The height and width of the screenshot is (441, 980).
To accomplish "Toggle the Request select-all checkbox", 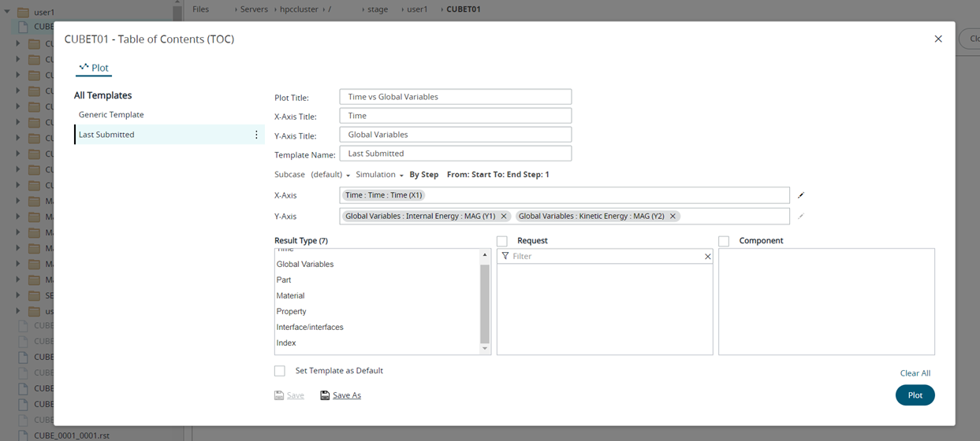I will [502, 241].
